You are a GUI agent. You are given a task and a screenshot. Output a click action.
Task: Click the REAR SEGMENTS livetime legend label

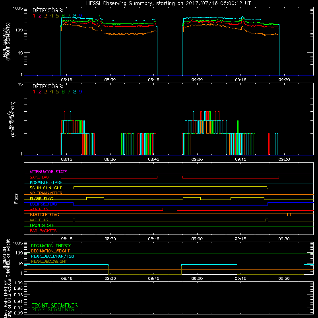pos(53,310)
